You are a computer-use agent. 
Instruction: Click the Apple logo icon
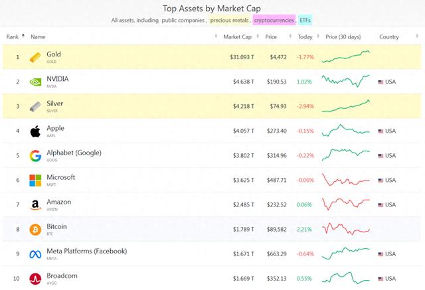pos(35,131)
